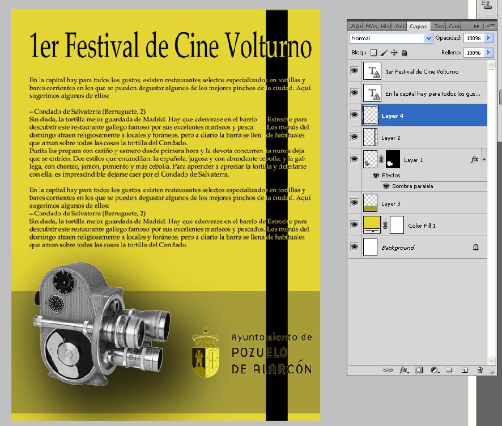
Task: Switch to the Hist panel tab
Action: pos(385,26)
